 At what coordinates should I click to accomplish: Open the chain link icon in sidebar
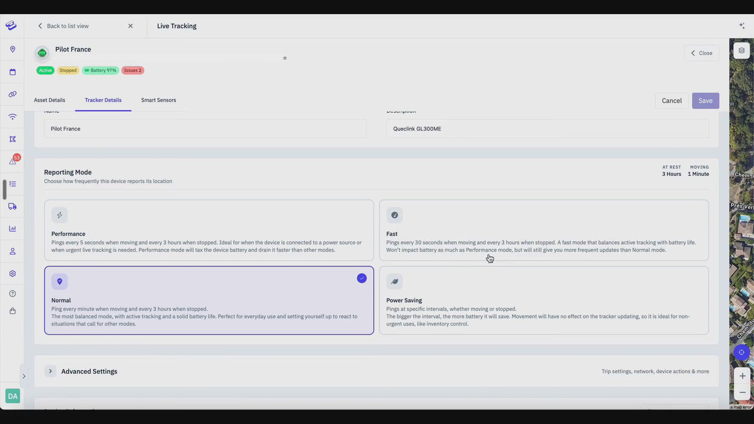[12, 94]
